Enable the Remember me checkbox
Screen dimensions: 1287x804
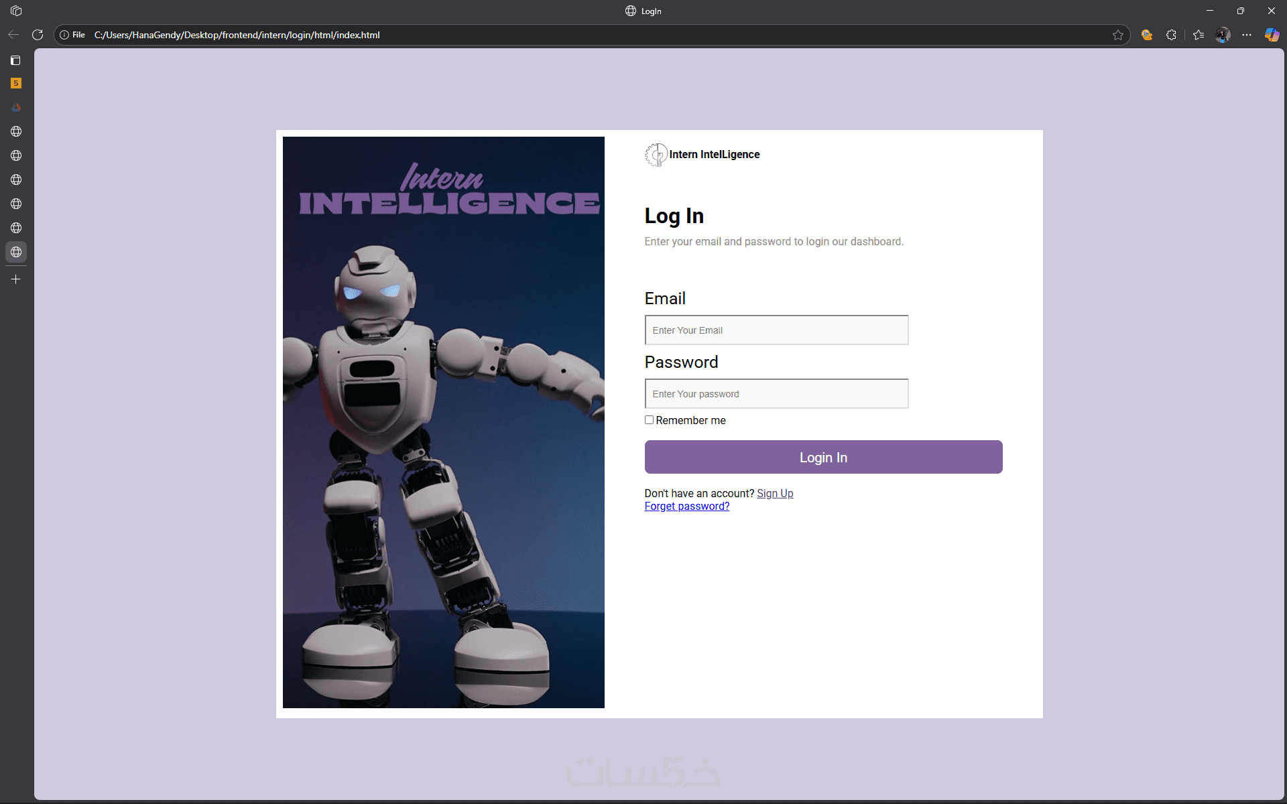(649, 420)
